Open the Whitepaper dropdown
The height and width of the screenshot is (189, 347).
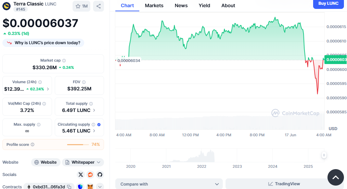point(83,162)
